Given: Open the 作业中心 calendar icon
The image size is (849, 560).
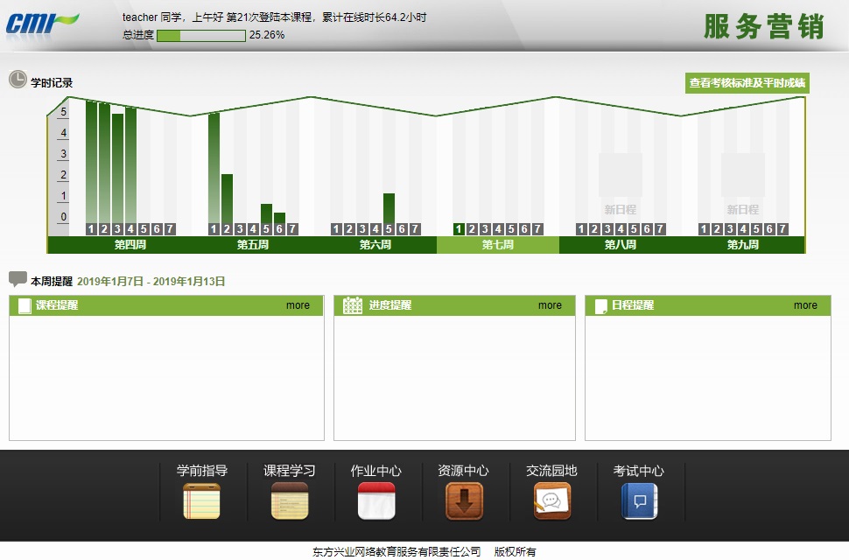Looking at the screenshot, I should (376, 501).
